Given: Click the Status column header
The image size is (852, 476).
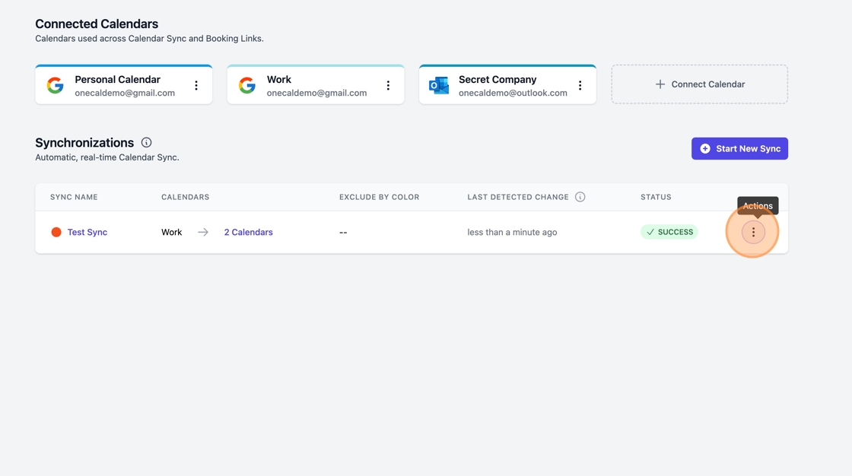Looking at the screenshot, I should click(x=656, y=197).
